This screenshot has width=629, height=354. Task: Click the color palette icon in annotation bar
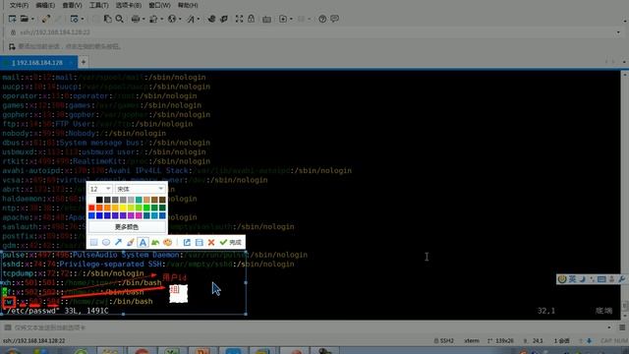coord(168,243)
